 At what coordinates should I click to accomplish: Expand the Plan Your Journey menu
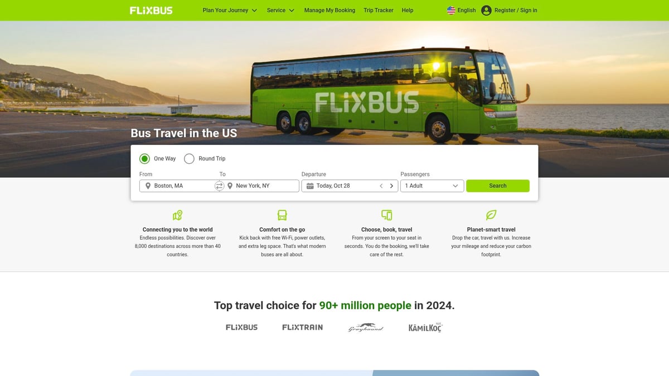pyautogui.click(x=230, y=10)
